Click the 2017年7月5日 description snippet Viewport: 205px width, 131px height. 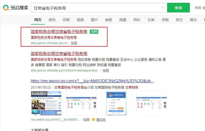click(85, 87)
